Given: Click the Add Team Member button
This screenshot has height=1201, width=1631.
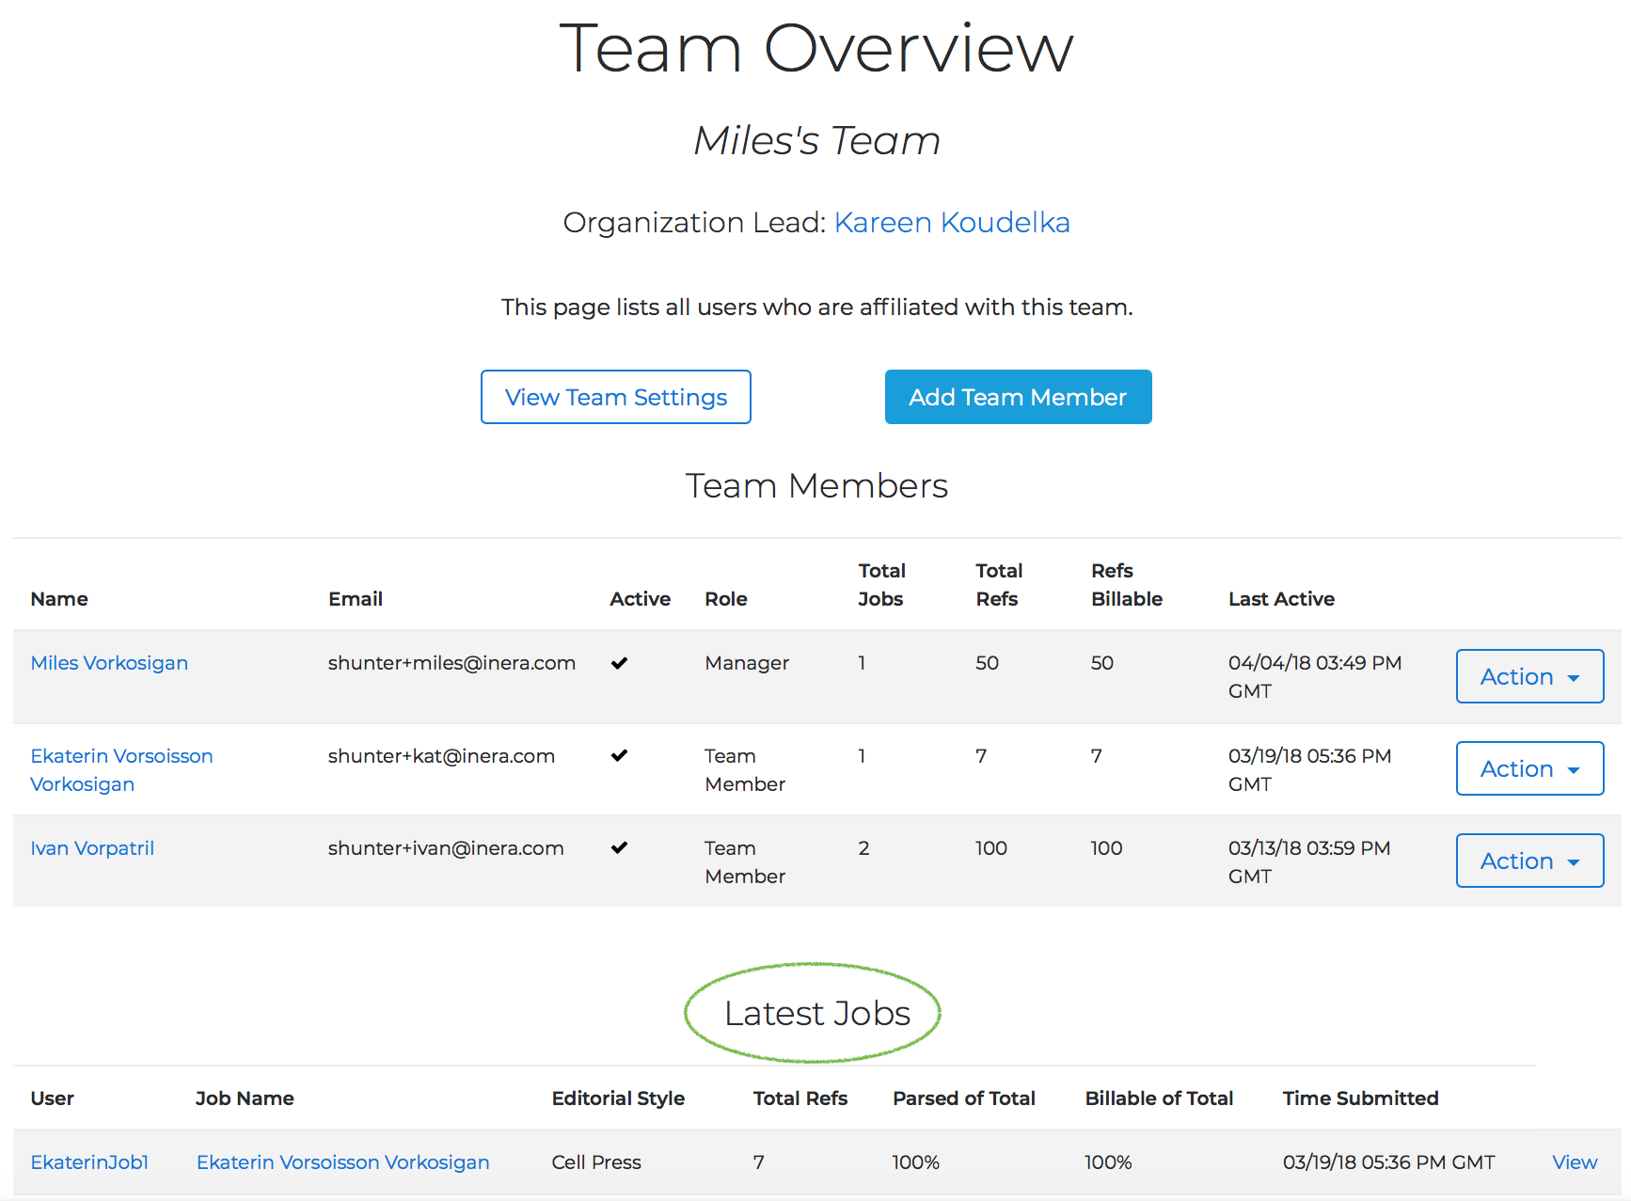Looking at the screenshot, I should pos(1018,397).
